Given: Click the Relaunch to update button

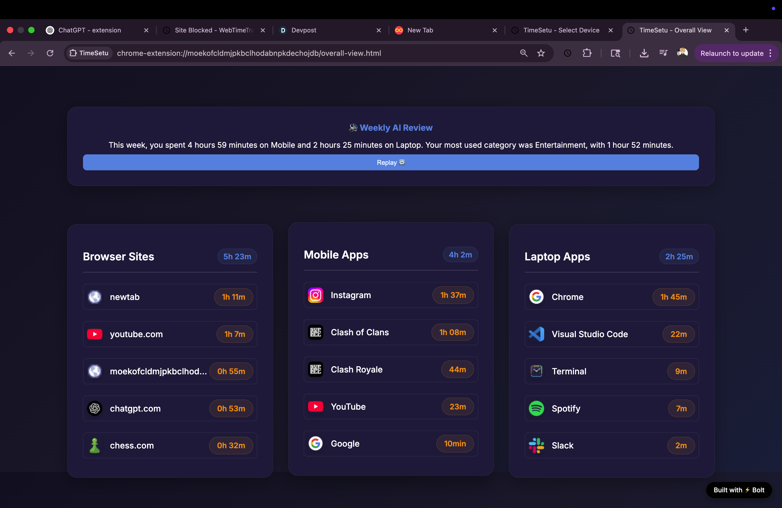Looking at the screenshot, I should pos(731,53).
